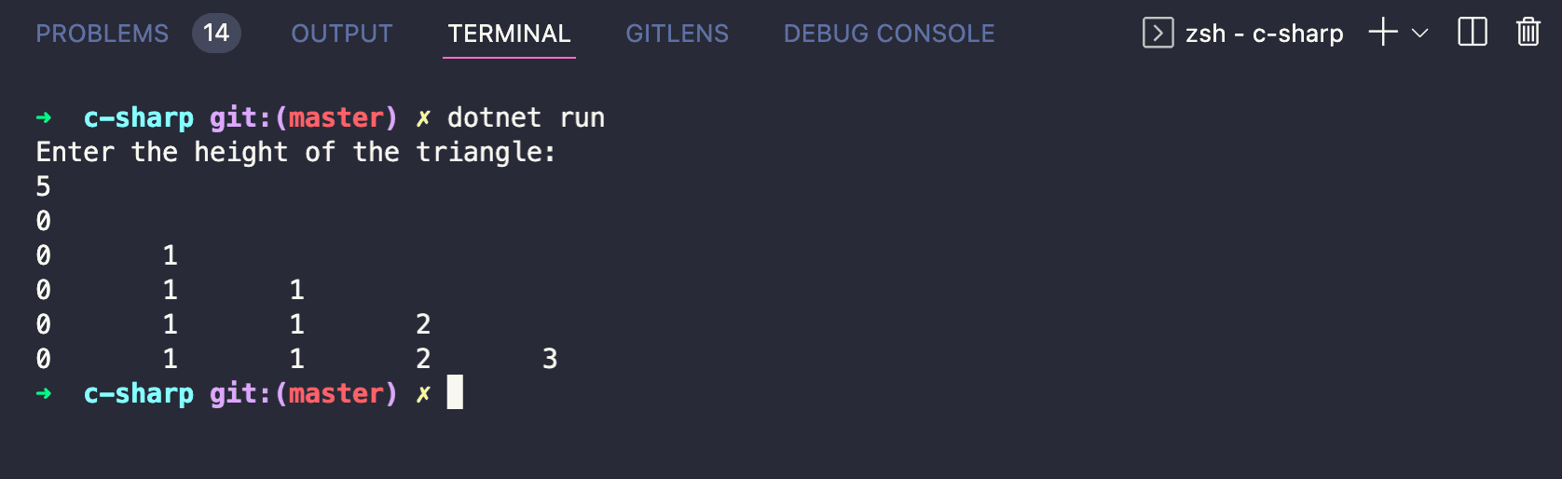Click master branch name in the first prompt
The image size is (1562, 479).
click(336, 117)
